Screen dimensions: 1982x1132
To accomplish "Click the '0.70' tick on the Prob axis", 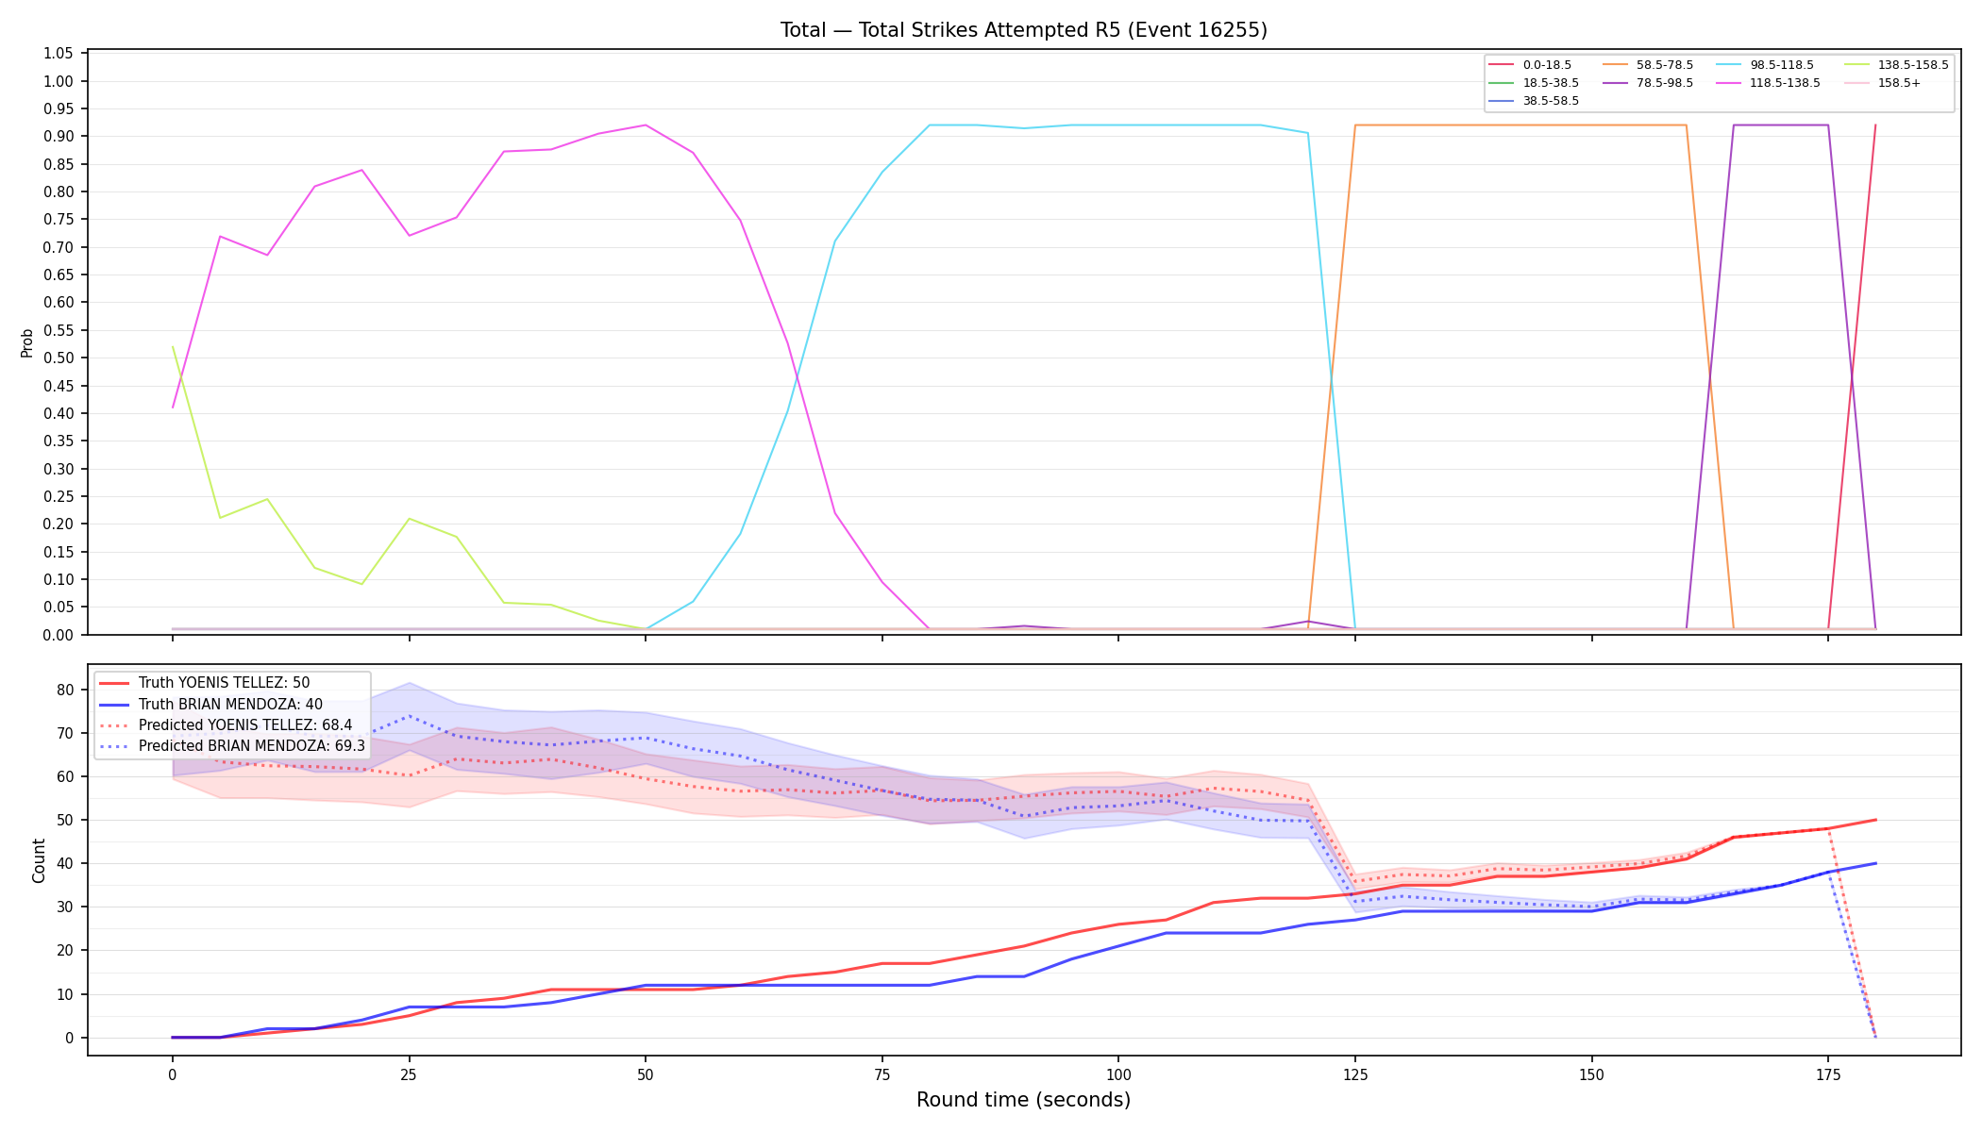I will (x=59, y=247).
